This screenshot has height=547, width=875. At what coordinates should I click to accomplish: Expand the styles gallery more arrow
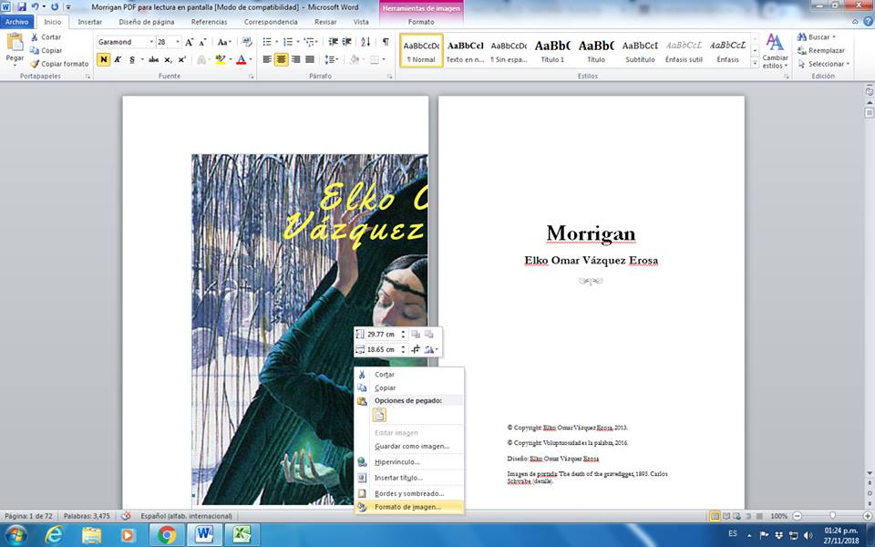click(x=753, y=62)
